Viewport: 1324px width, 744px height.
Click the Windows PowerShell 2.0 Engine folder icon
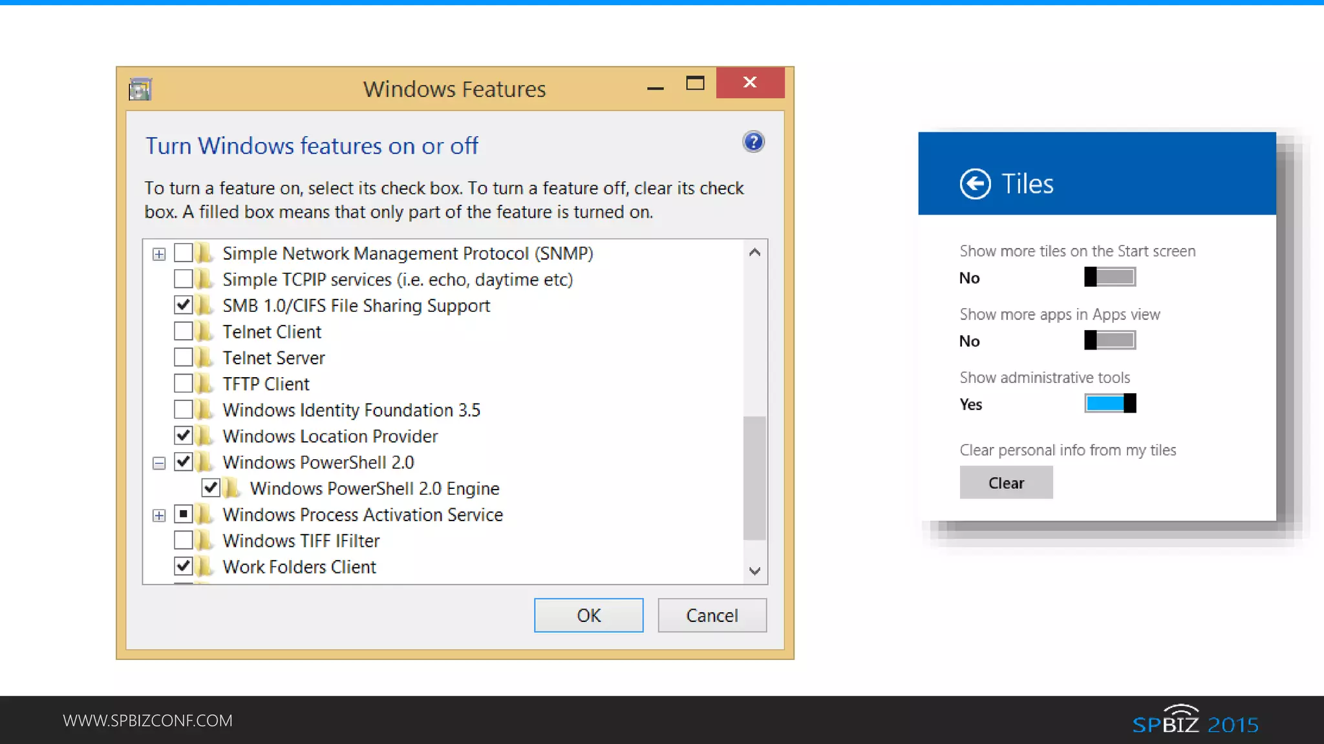click(x=231, y=488)
